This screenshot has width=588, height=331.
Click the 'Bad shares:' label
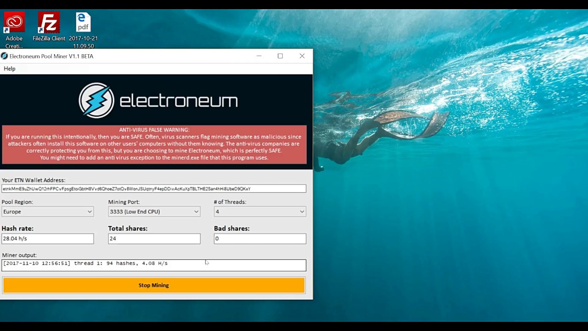[x=232, y=228]
